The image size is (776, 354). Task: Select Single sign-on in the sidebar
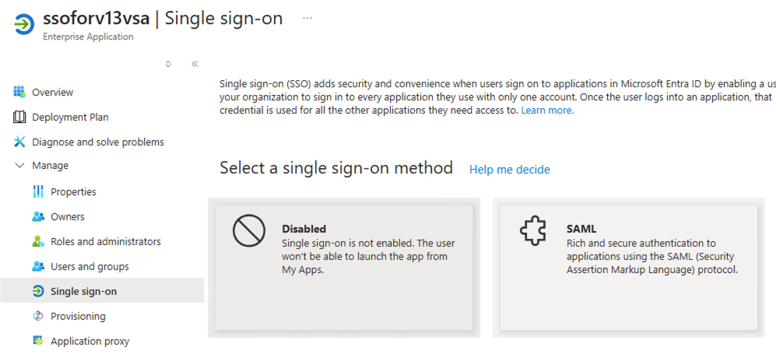(83, 291)
